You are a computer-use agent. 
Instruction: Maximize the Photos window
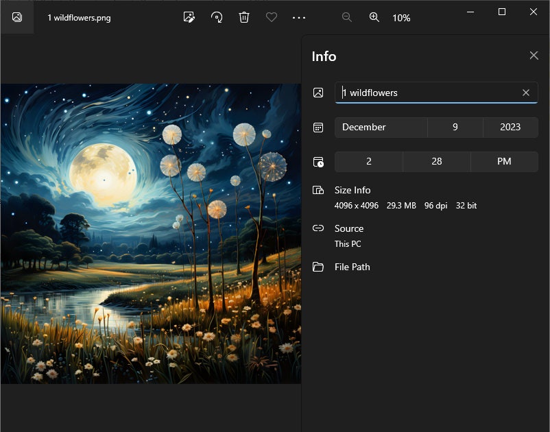(502, 12)
